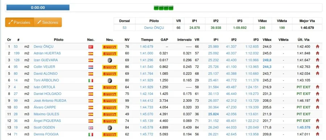Image resolution: width=326 pixels, height=140 pixels.
Task: Click the pit house icon in Iván ORTOLÁ's row
Action: [x=317, y=87]
